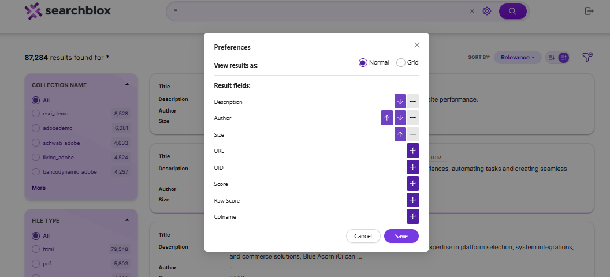Select All under File Type
The width and height of the screenshot is (610, 277).
click(36, 236)
